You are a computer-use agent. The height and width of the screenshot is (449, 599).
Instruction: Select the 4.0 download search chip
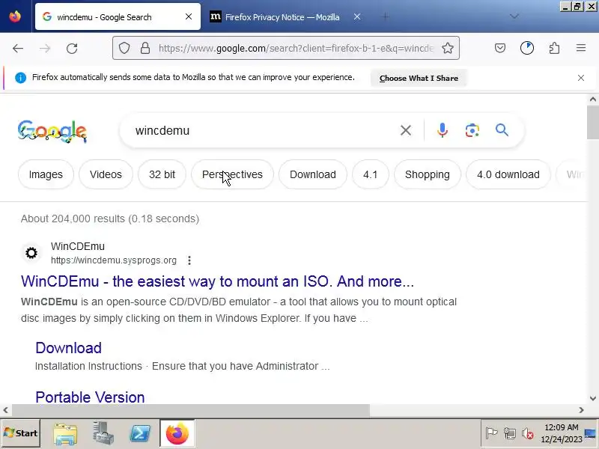[508, 174]
